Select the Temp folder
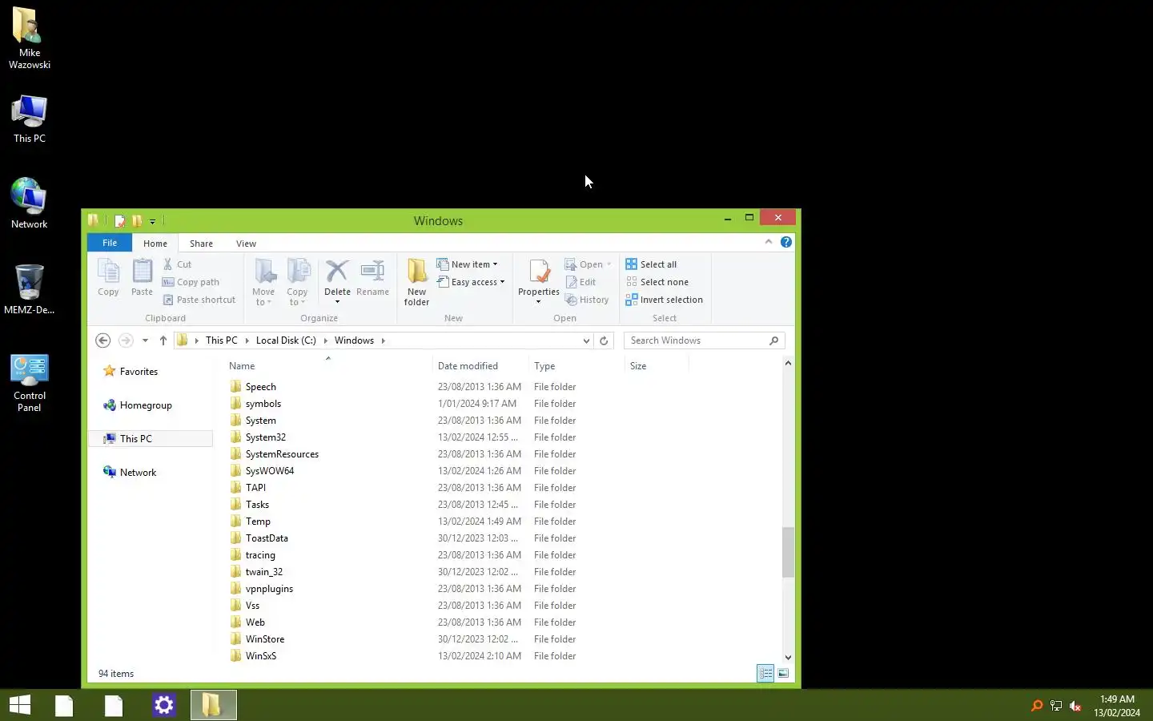The width and height of the screenshot is (1153, 721). coord(258,522)
